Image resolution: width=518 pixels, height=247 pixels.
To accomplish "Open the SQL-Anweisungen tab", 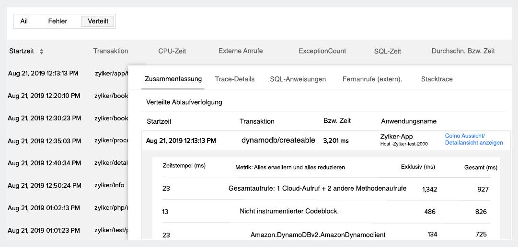I will tap(298, 79).
